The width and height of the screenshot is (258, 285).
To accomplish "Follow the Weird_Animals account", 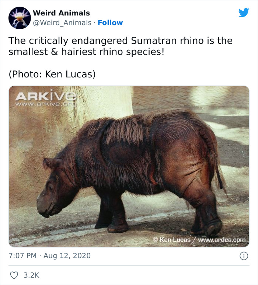I will coord(110,23).
